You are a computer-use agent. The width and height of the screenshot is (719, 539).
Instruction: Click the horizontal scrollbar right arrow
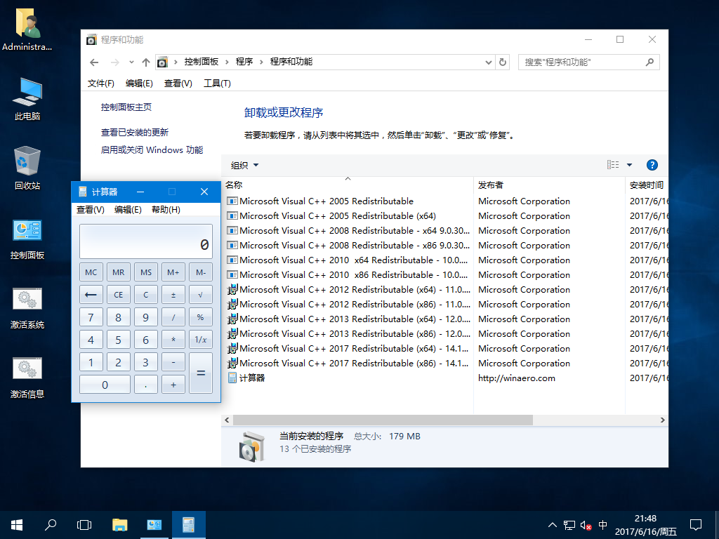pyautogui.click(x=662, y=420)
